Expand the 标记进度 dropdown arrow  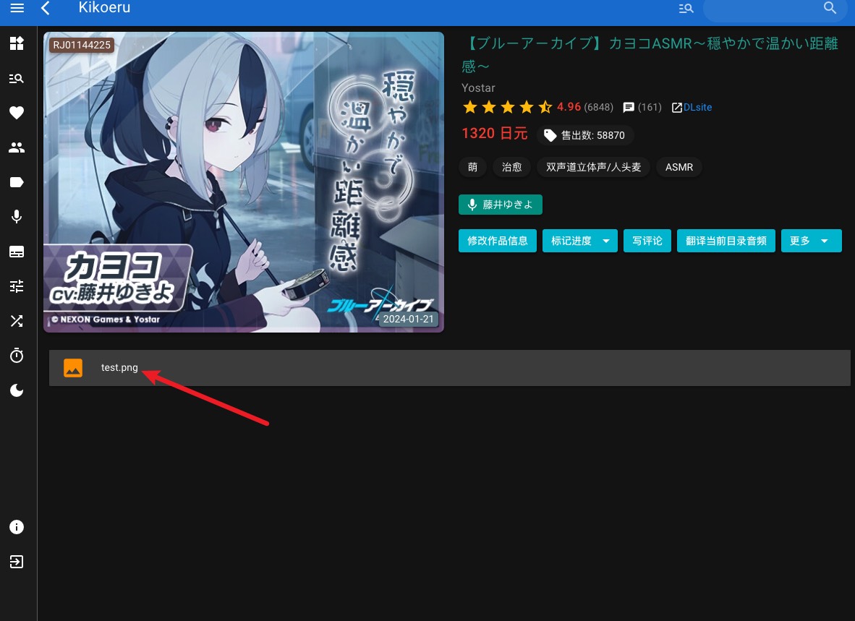(606, 241)
